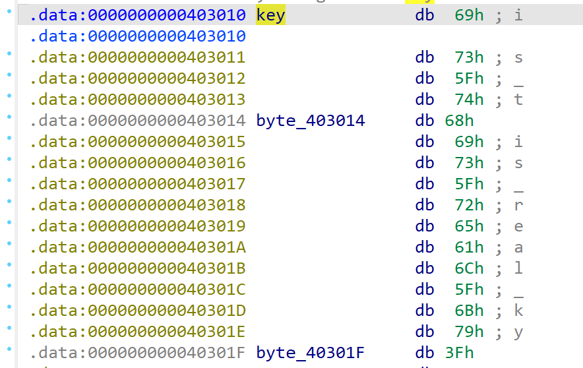Click the 74h value at address 403013
This screenshot has height=368, width=583.
click(469, 100)
